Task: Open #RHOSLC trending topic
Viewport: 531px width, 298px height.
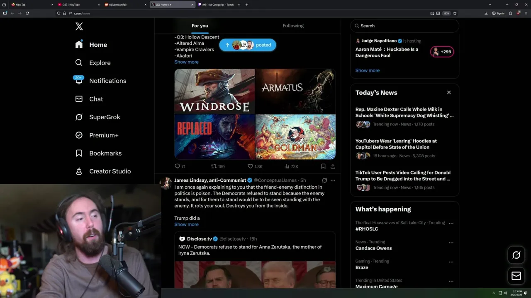Action: 367,229
